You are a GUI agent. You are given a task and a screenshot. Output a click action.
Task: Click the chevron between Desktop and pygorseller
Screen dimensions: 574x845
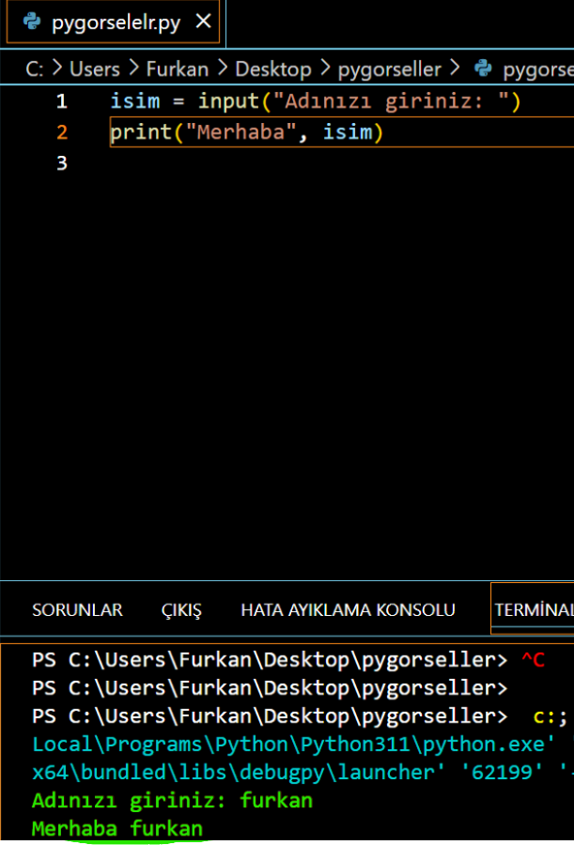[325, 69]
